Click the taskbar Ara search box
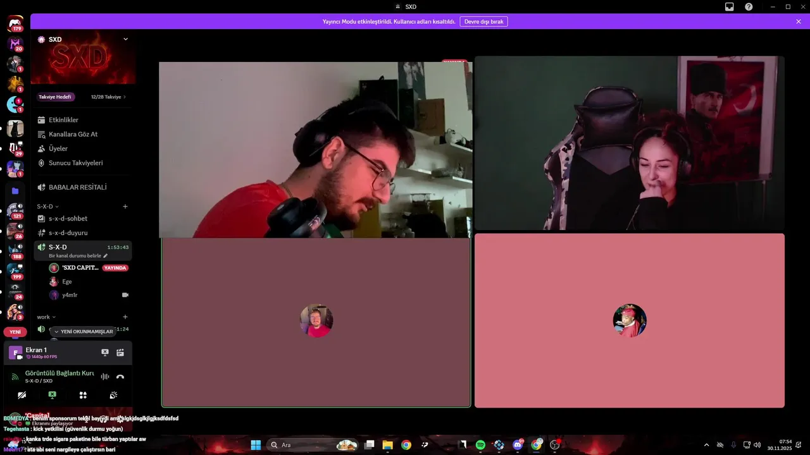The height and width of the screenshot is (455, 810). [x=314, y=445]
